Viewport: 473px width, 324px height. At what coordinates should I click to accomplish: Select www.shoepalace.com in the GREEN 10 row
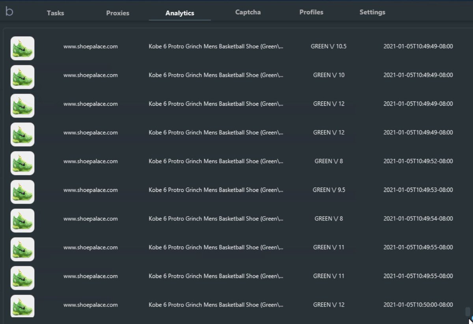pos(91,75)
